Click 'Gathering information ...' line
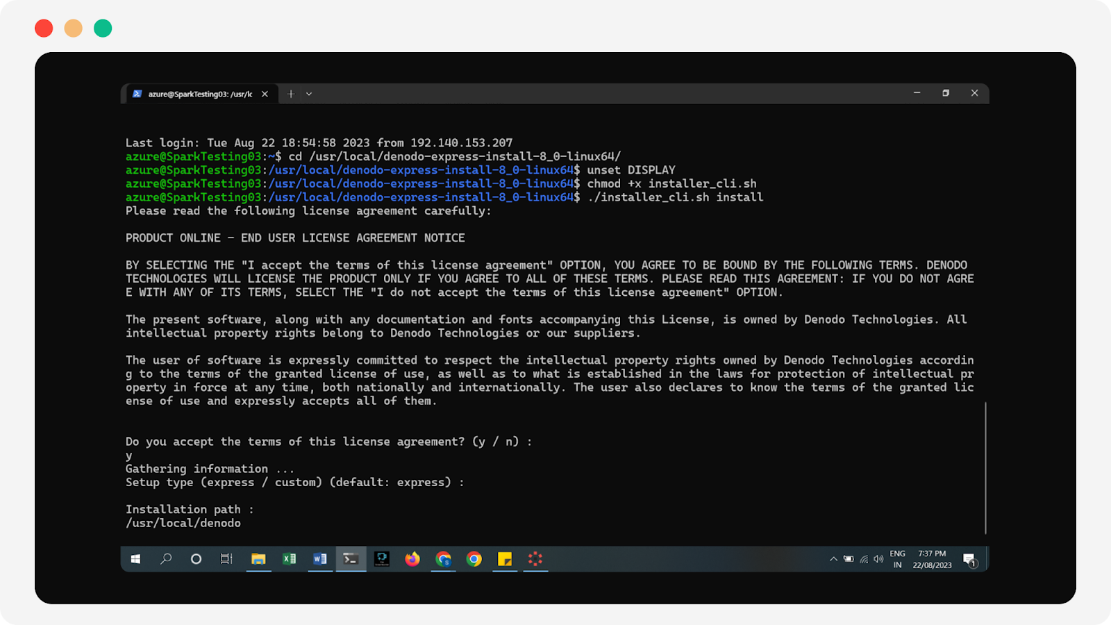The width and height of the screenshot is (1111, 625). pyautogui.click(x=210, y=469)
